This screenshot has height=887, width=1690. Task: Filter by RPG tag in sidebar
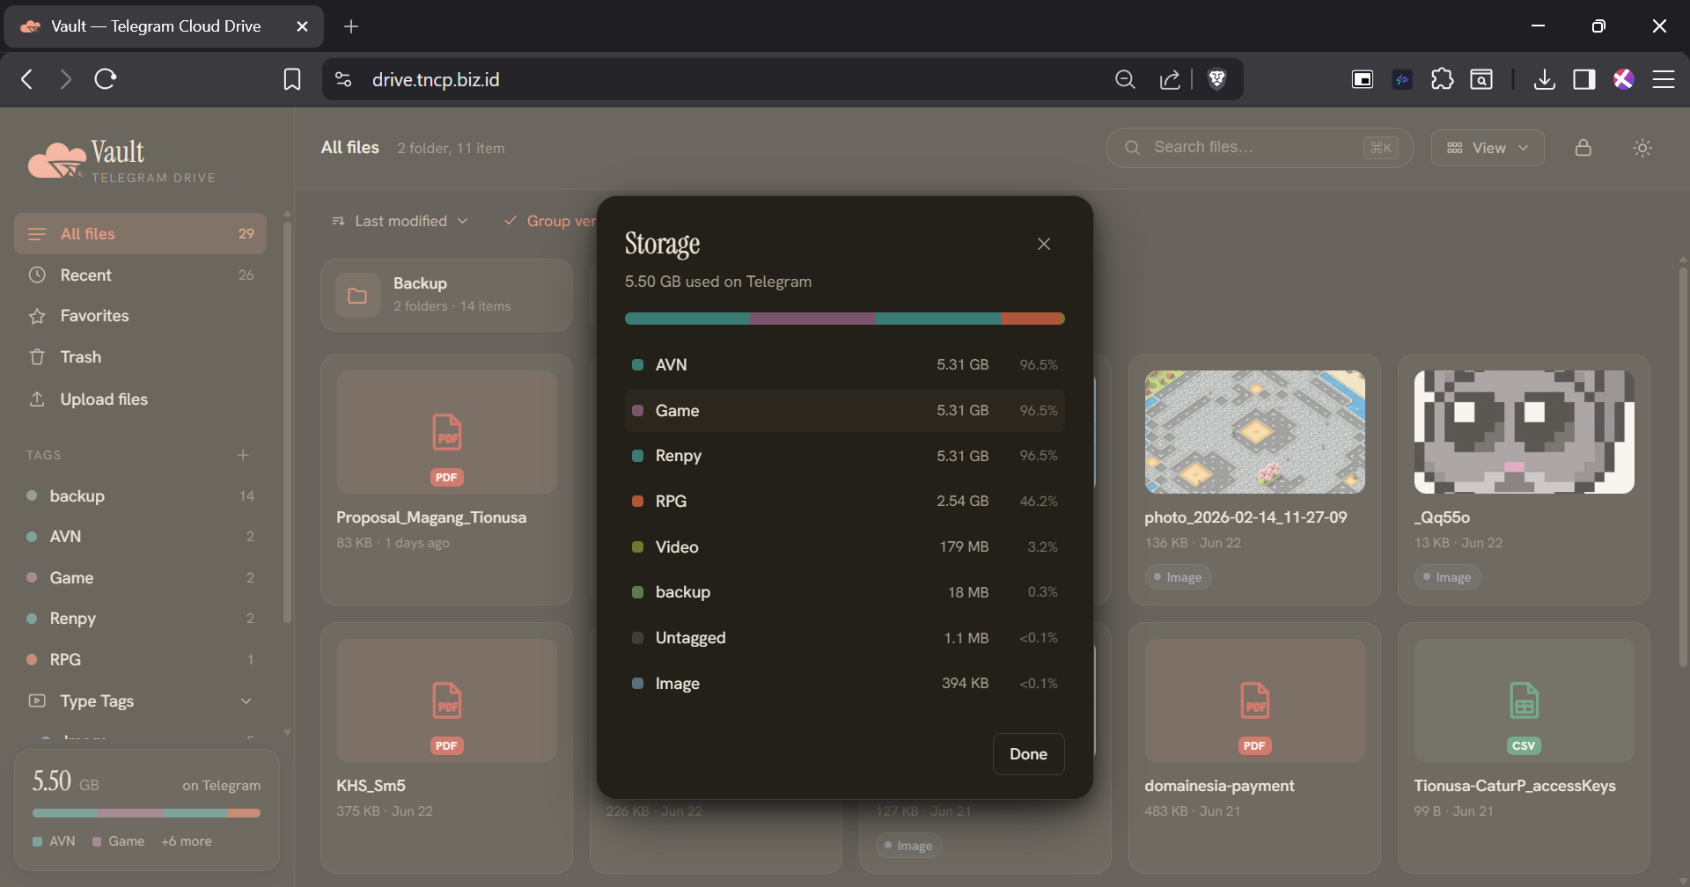pos(140,660)
